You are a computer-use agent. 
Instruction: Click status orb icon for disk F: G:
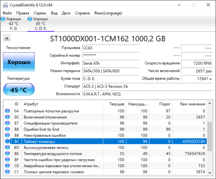click(3, 19)
